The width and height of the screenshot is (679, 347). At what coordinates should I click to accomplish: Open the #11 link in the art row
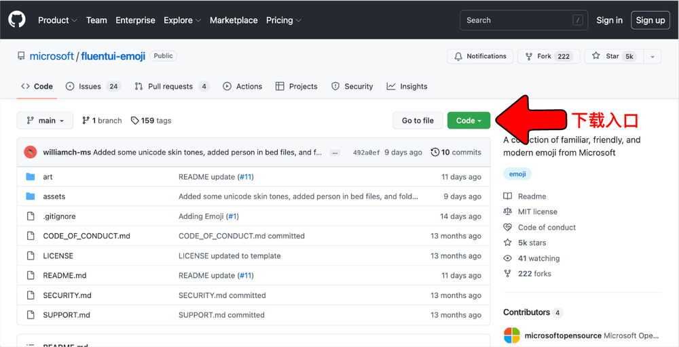pyautogui.click(x=246, y=177)
